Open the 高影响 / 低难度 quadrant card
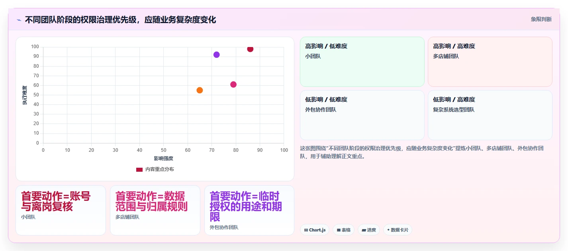Image resolution: width=568 pixels, height=251 pixels. [362, 62]
